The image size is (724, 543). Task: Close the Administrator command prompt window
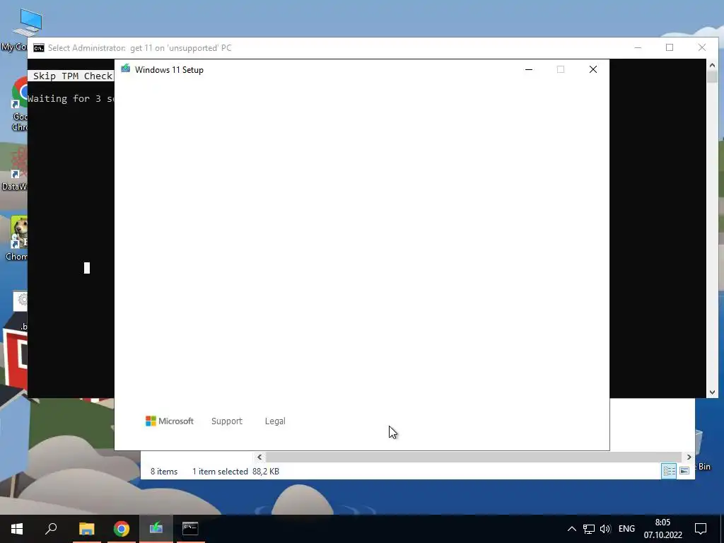point(702,47)
